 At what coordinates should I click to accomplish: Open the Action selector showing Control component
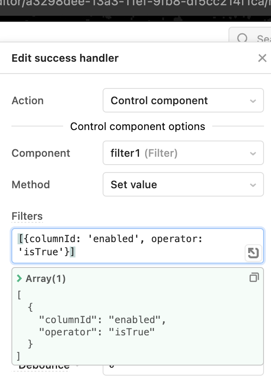click(183, 100)
